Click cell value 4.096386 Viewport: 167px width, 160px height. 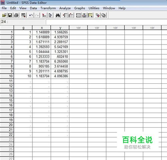click(x=60, y=76)
